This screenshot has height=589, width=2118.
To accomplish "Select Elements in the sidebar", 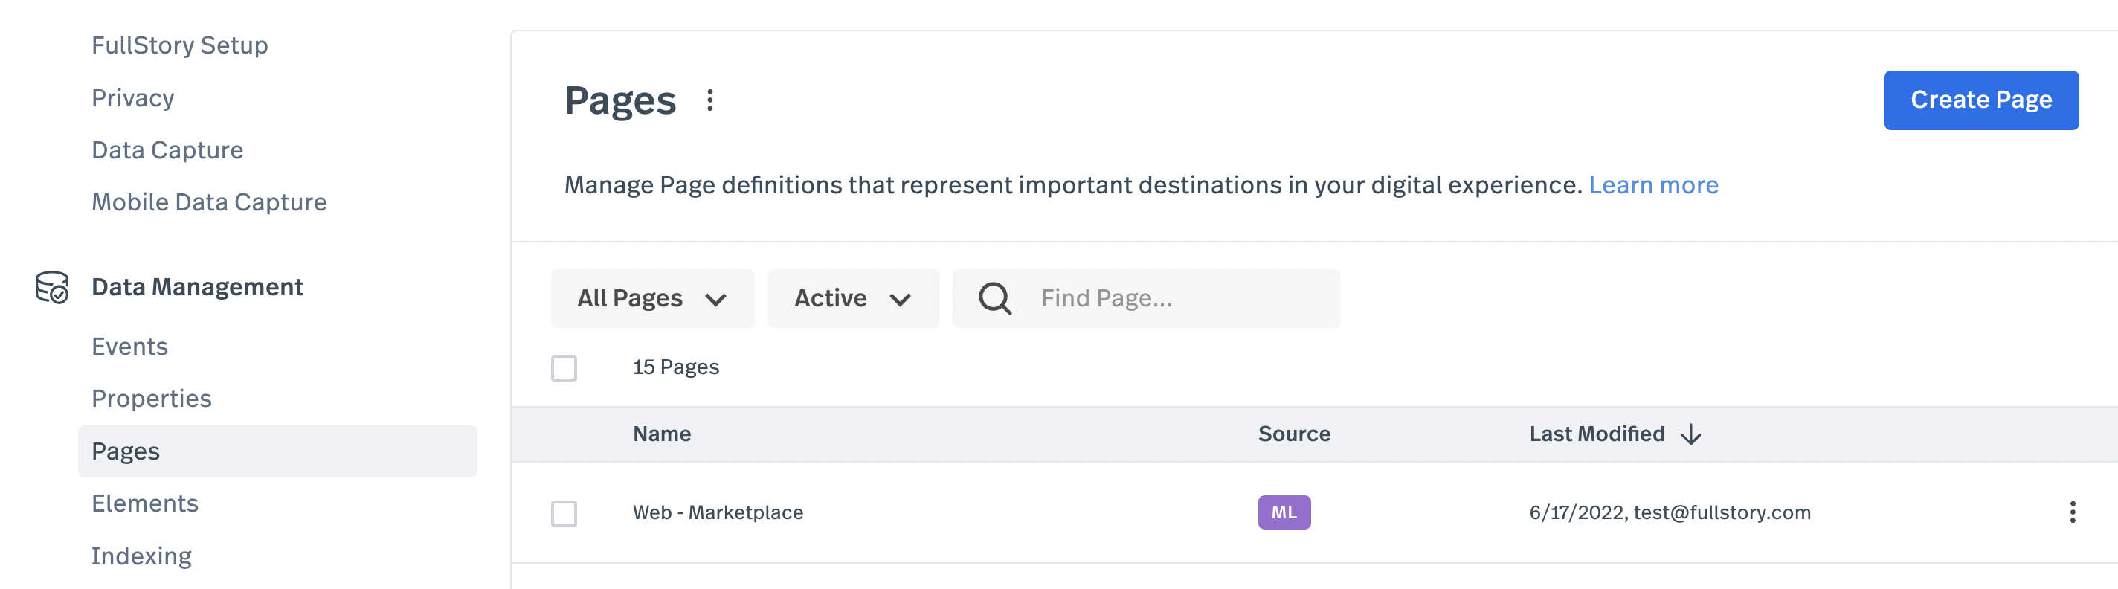I will click(145, 503).
